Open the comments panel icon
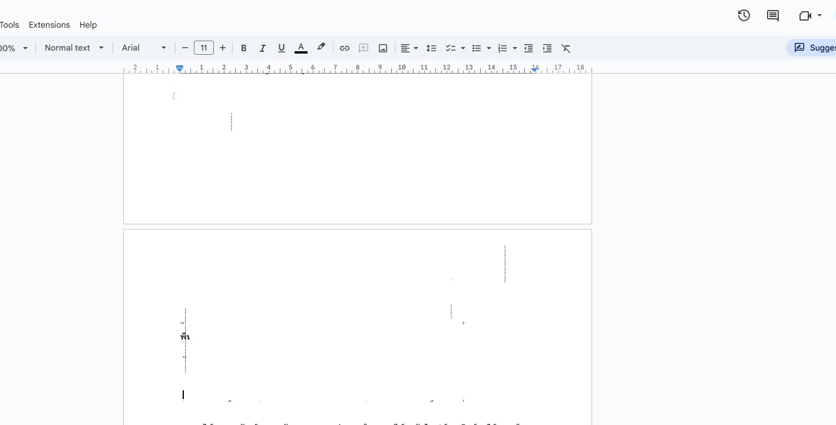Viewport: 836px width, 425px height. pos(772,15)
